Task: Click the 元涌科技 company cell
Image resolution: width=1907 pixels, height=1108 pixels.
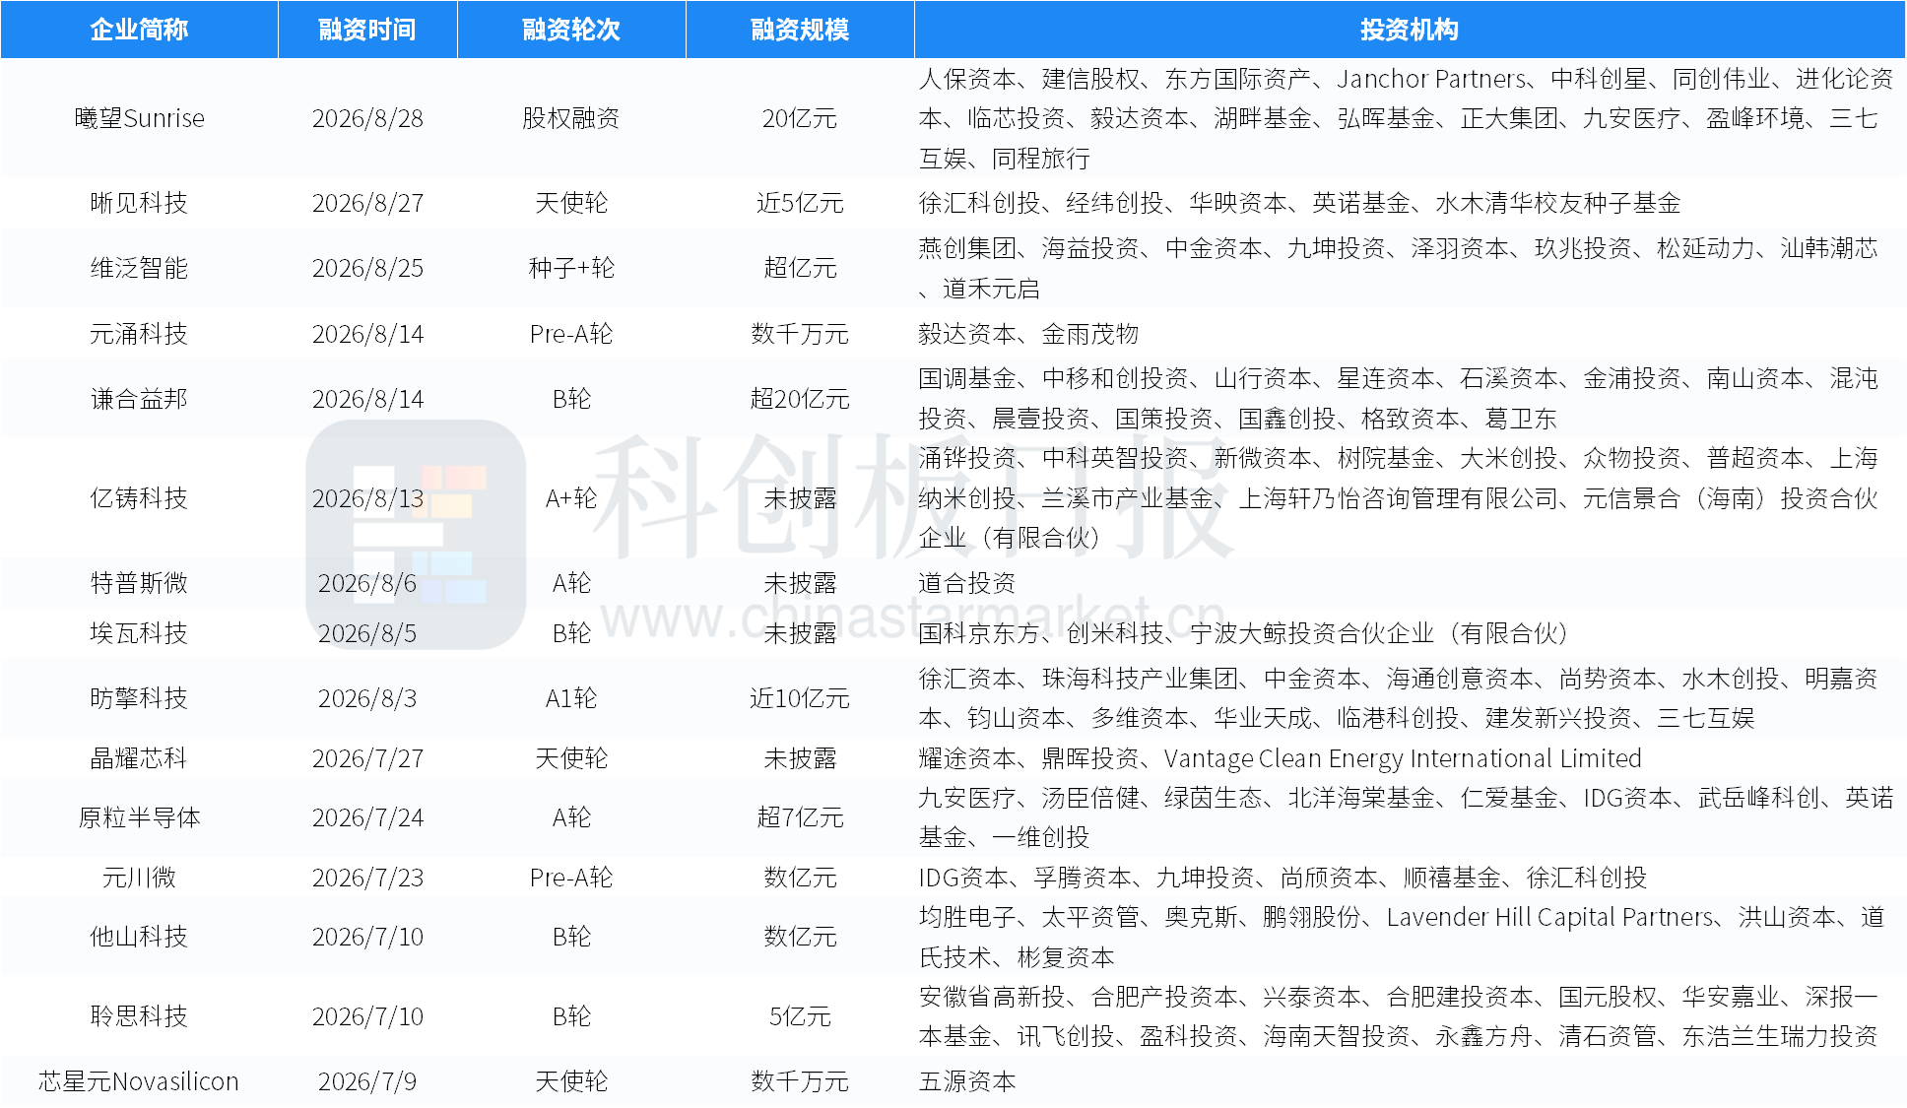Action: click(139, 334)
